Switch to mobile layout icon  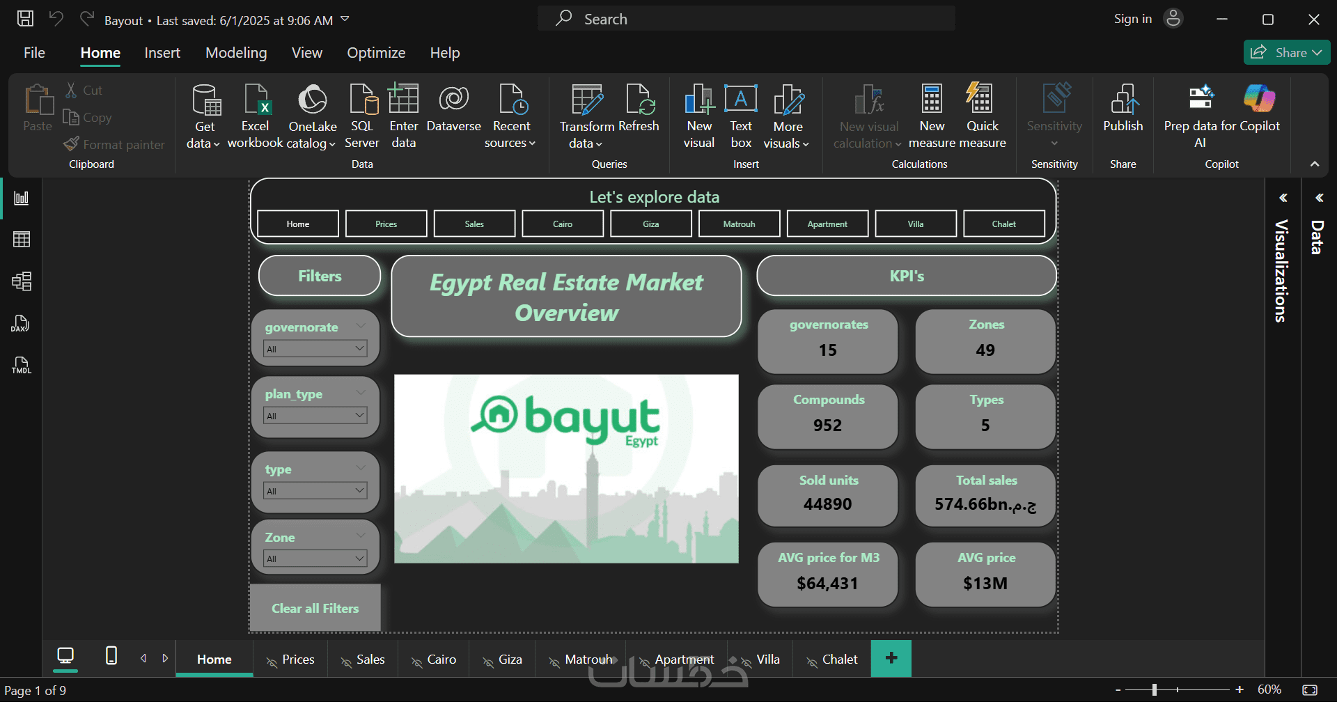coord(111,656)
